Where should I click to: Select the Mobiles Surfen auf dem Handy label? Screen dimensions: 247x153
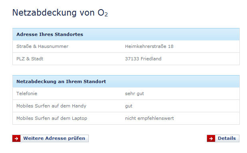tap(51, 106)
